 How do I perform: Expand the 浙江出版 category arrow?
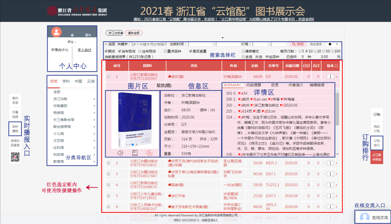[x=94, y=99]
